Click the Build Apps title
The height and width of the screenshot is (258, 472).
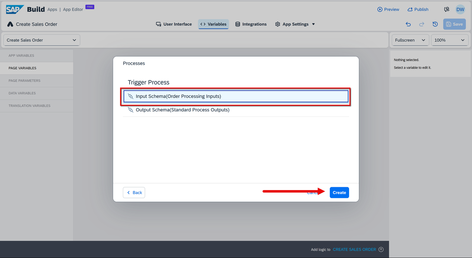tap(42, 10)
